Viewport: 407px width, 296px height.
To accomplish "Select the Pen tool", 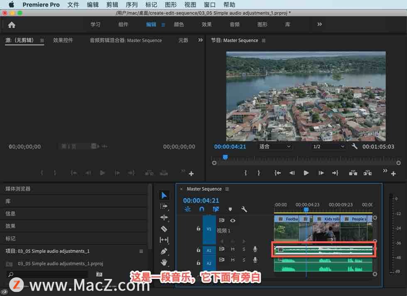I will 164,251.
